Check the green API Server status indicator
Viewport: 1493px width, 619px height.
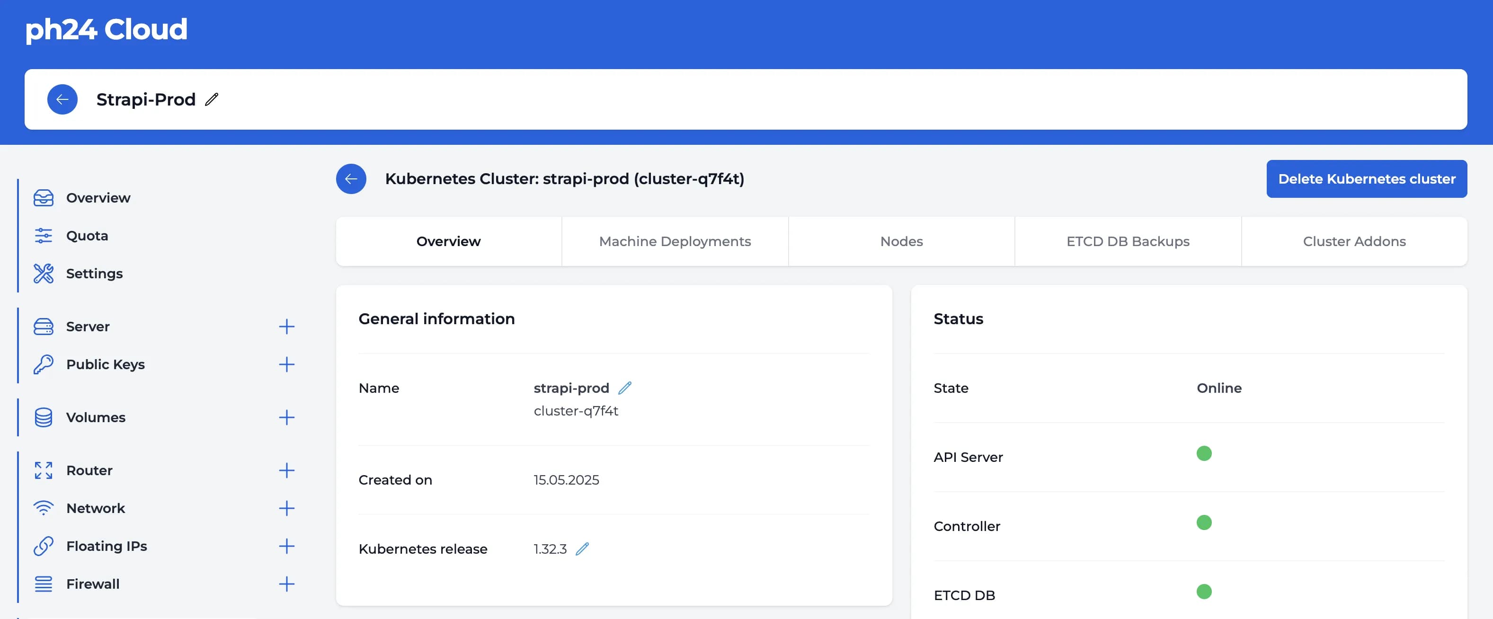(1204, 453)
